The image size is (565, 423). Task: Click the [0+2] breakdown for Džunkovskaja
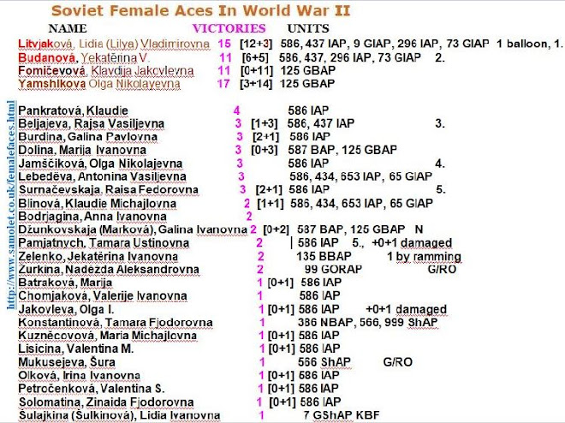tap(277, 229)
